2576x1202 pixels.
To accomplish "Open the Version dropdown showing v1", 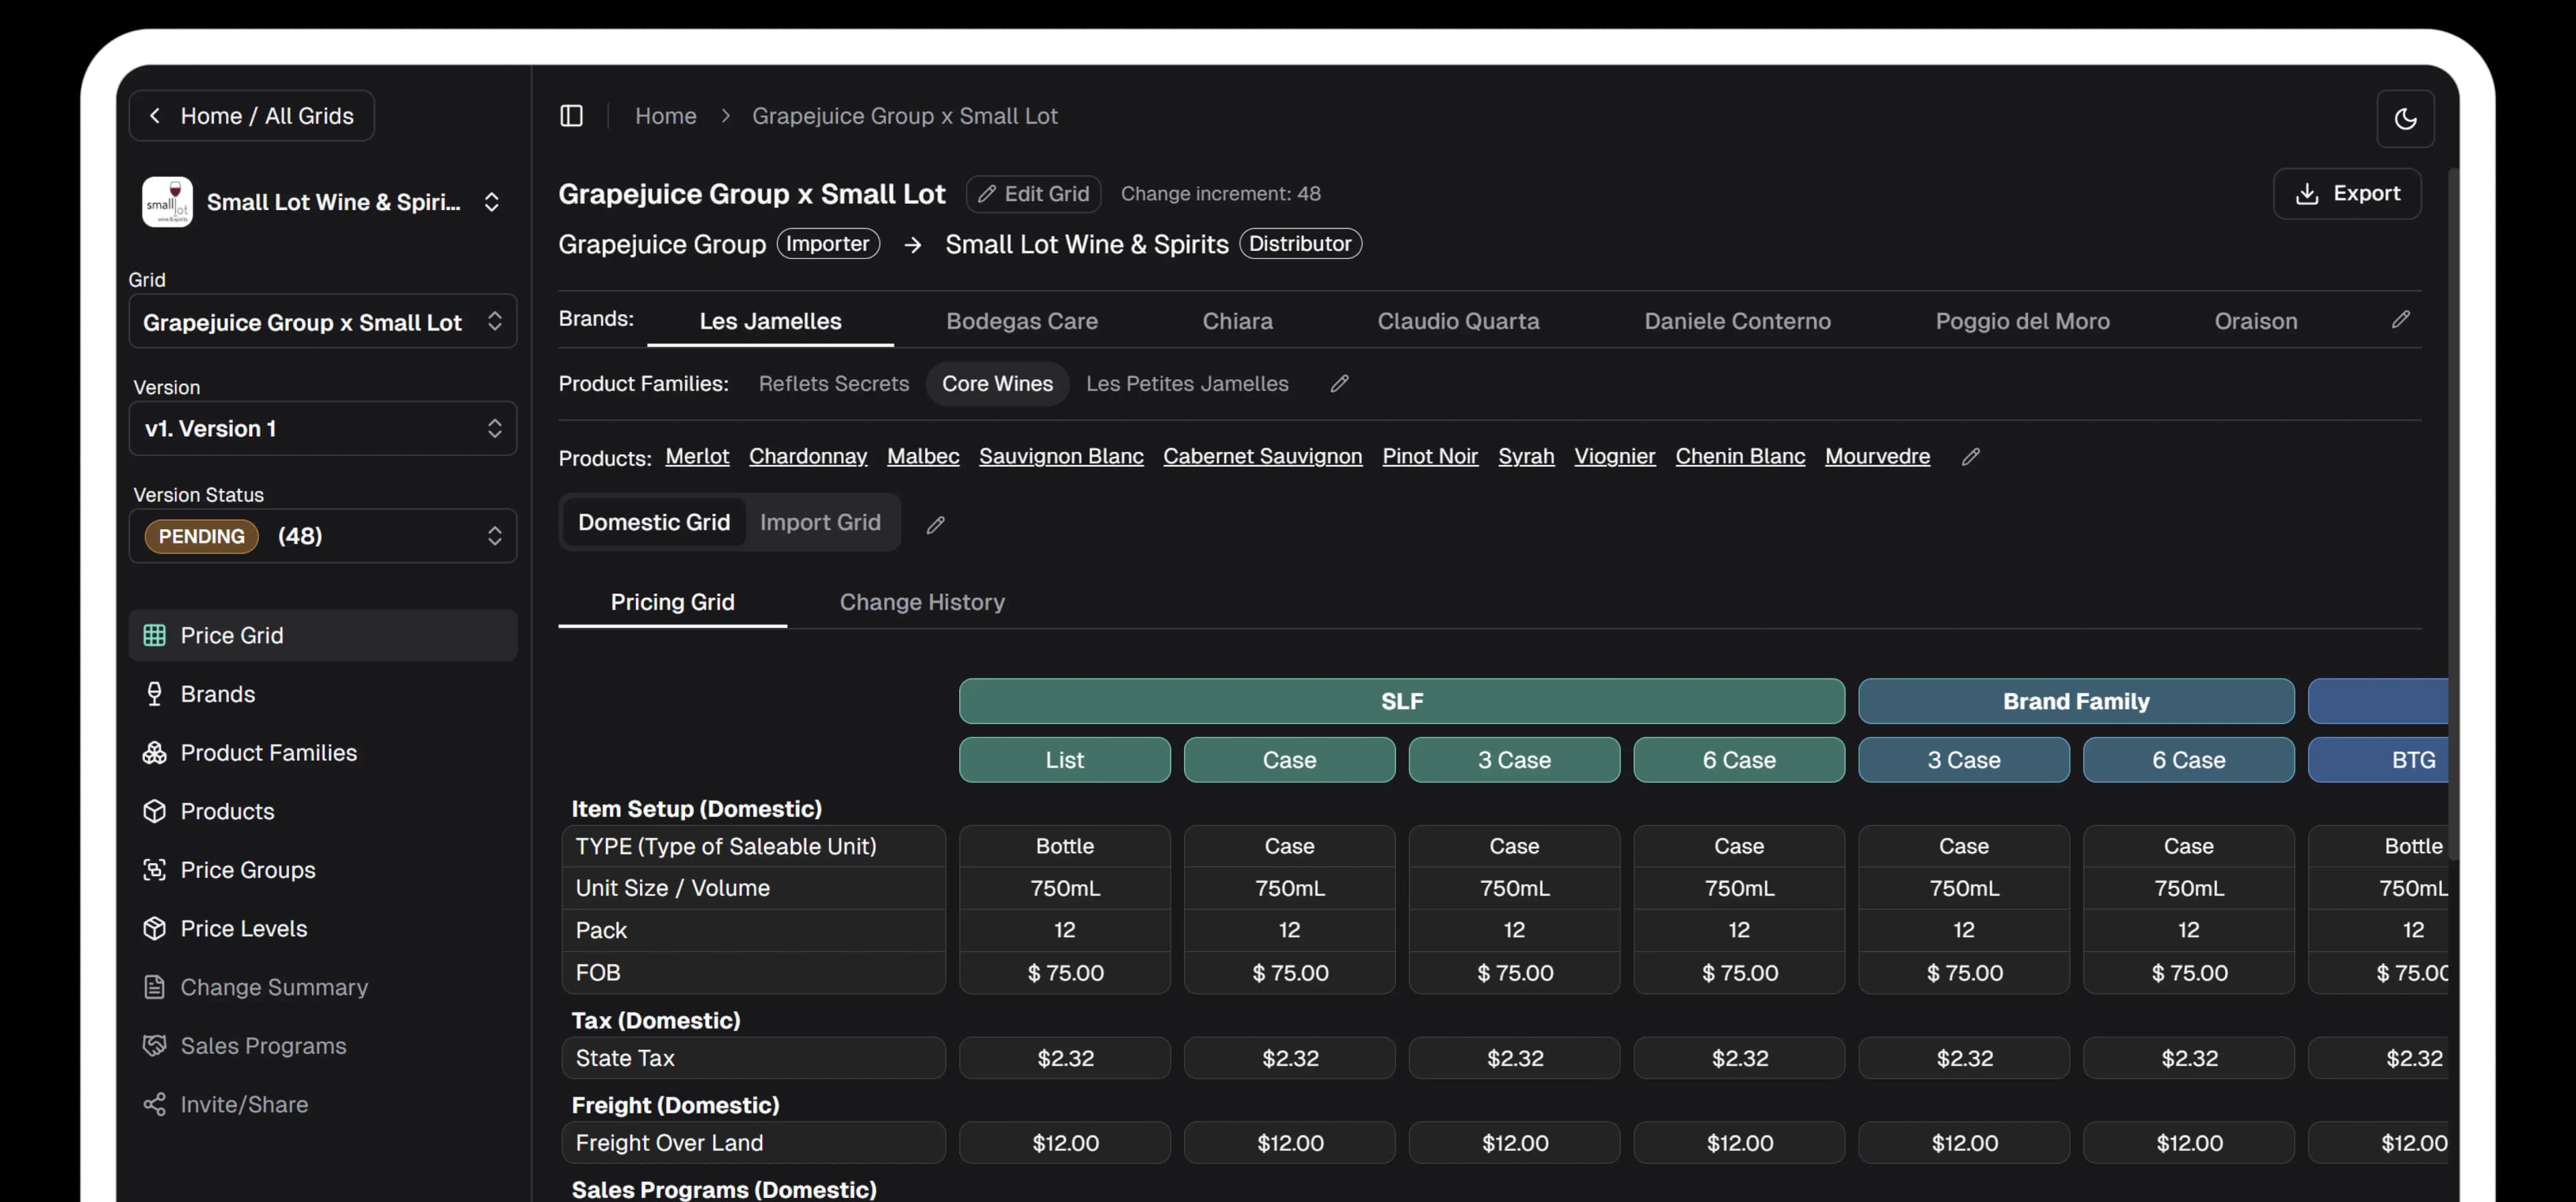I will coord(322,428).
